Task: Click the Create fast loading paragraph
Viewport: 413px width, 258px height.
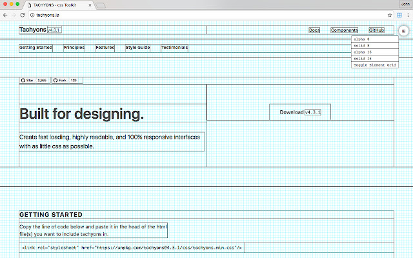Action: pos(112,142)
